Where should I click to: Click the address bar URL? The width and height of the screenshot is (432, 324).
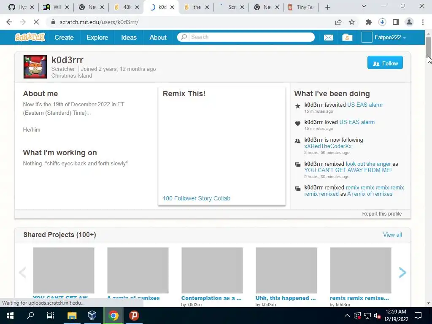(x=99, y=22)
